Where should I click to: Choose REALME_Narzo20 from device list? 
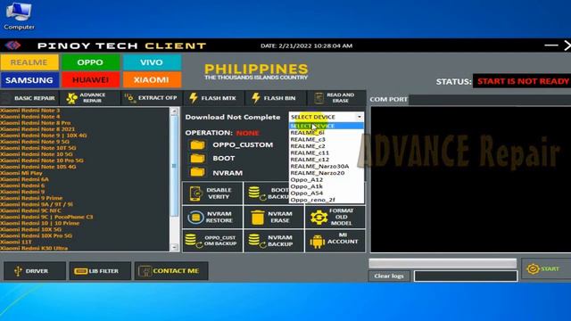coord(327,173)
